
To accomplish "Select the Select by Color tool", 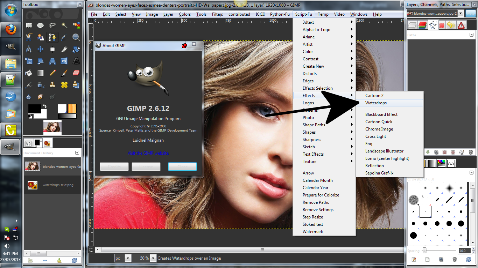I will pos(76,25).
